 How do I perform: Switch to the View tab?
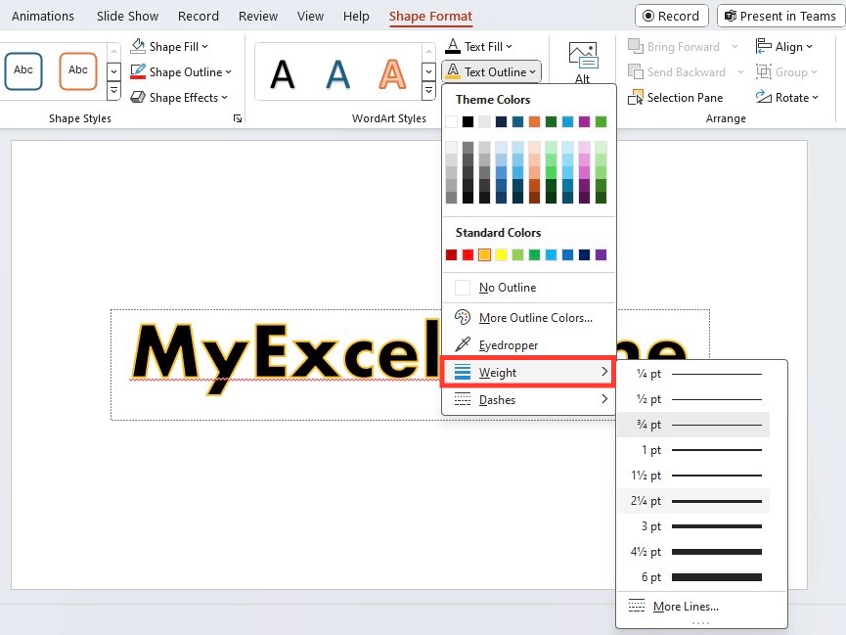pos(310,17)
